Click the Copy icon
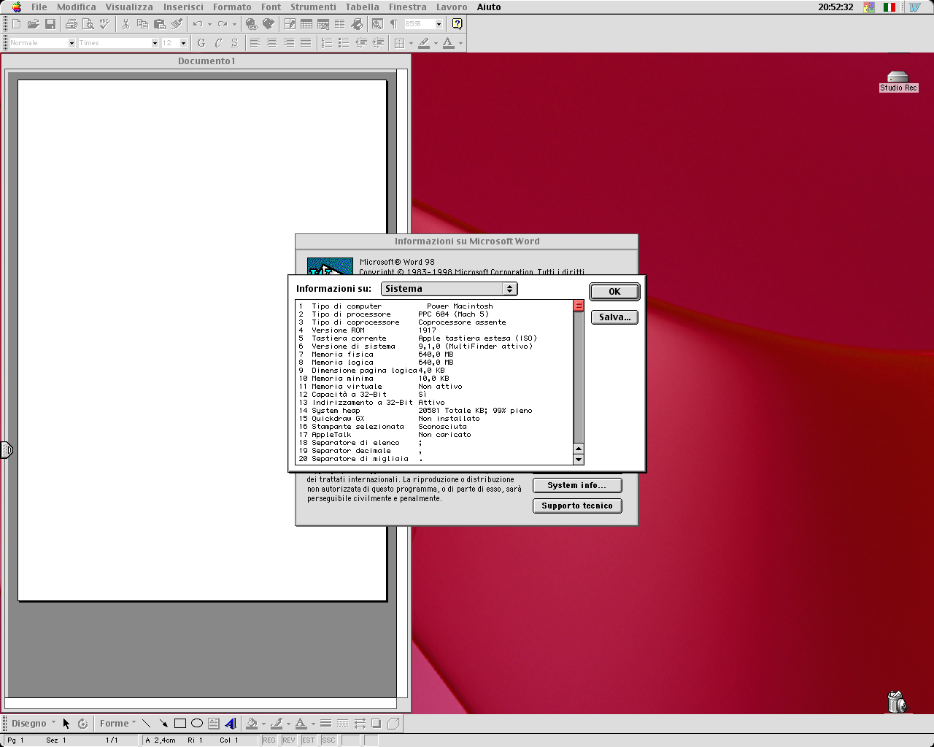Viewport: 934px width, 747px height. click(x=142, y=24)
